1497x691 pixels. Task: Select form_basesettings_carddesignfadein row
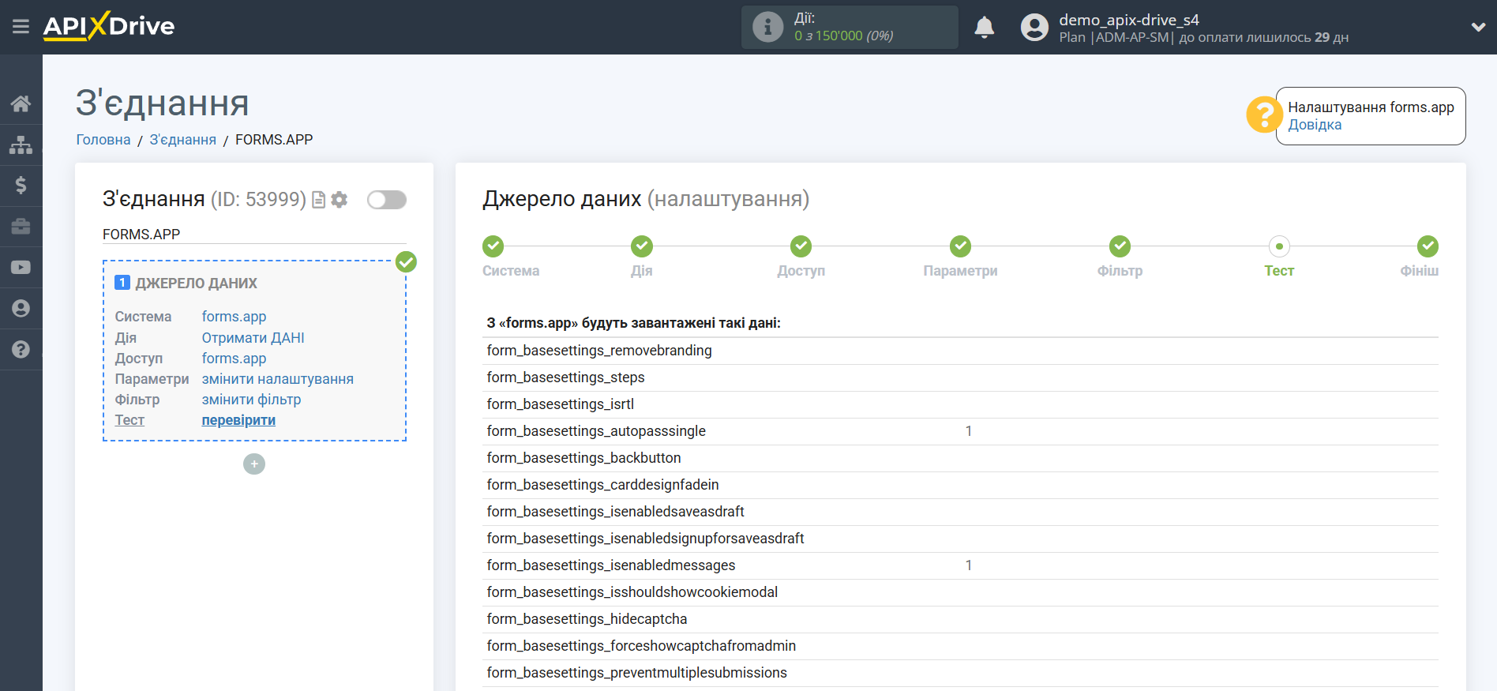[960, 485]
